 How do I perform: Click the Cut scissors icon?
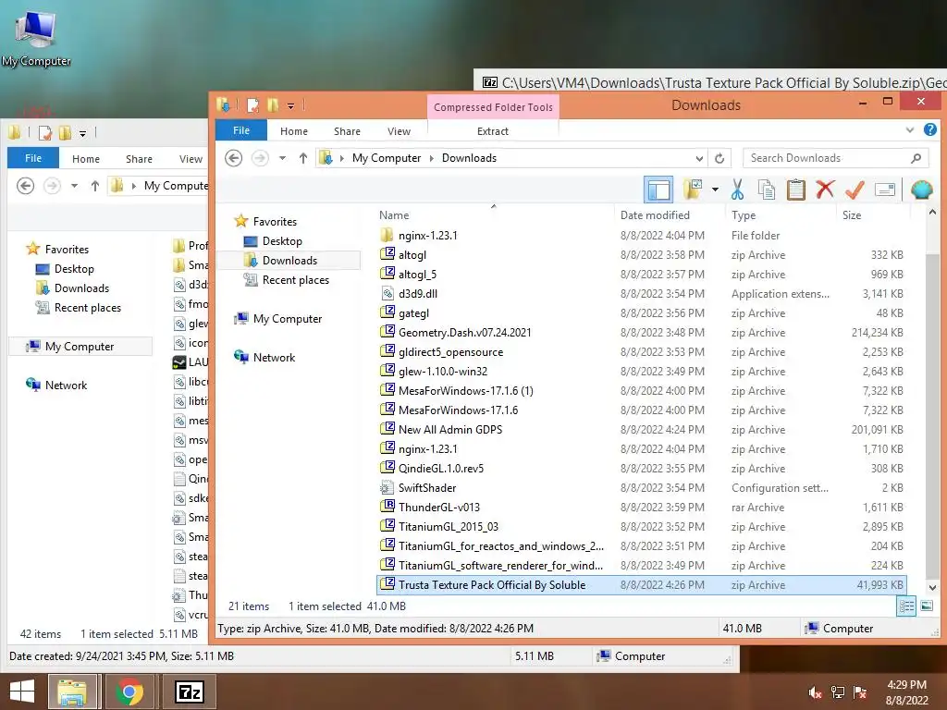[737, 190]
